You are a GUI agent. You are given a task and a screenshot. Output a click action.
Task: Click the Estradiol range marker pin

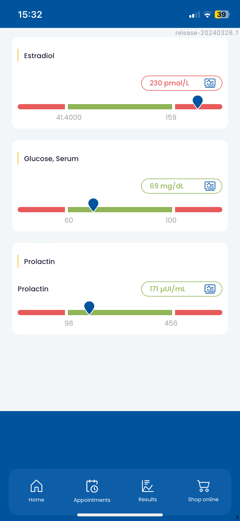tap(198, 102)
